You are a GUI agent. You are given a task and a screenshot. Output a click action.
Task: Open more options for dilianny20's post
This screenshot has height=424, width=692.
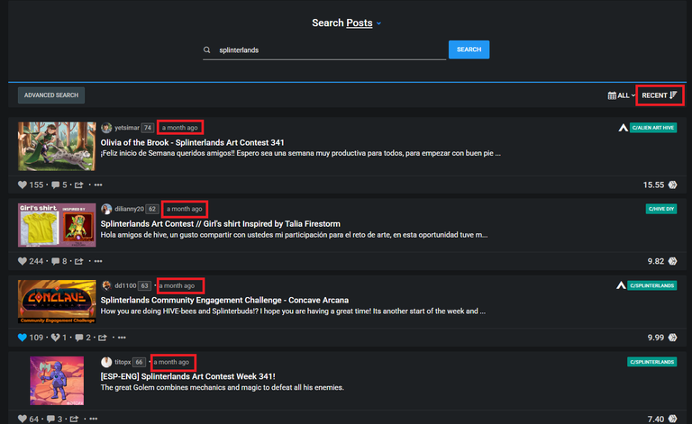pyautogui.click(x=98, y=261)
